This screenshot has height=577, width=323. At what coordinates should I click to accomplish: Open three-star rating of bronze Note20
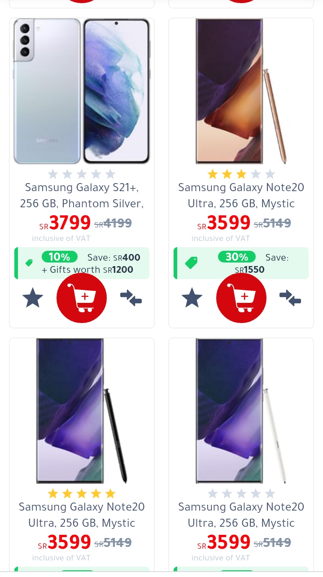click(241, 174)
